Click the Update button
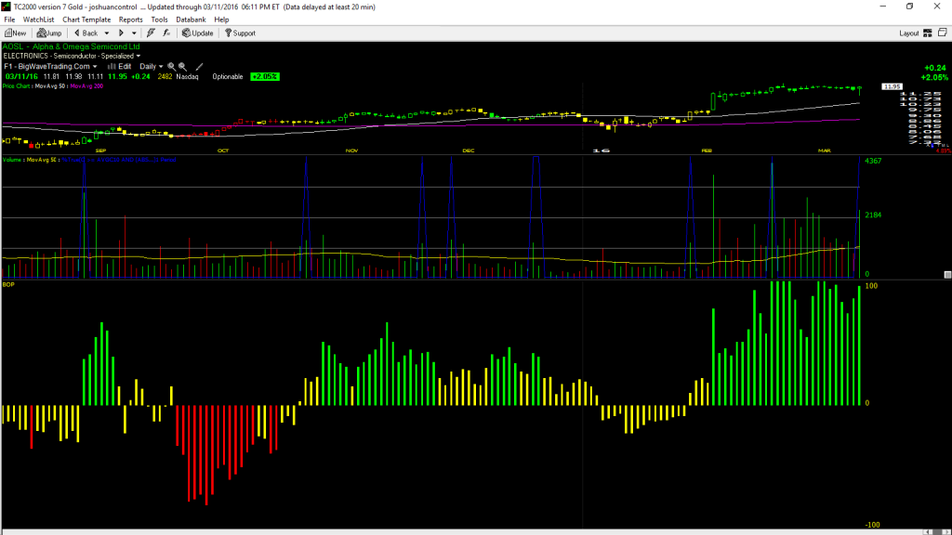Viewport: 952px width, 535px height. (198, 33)
